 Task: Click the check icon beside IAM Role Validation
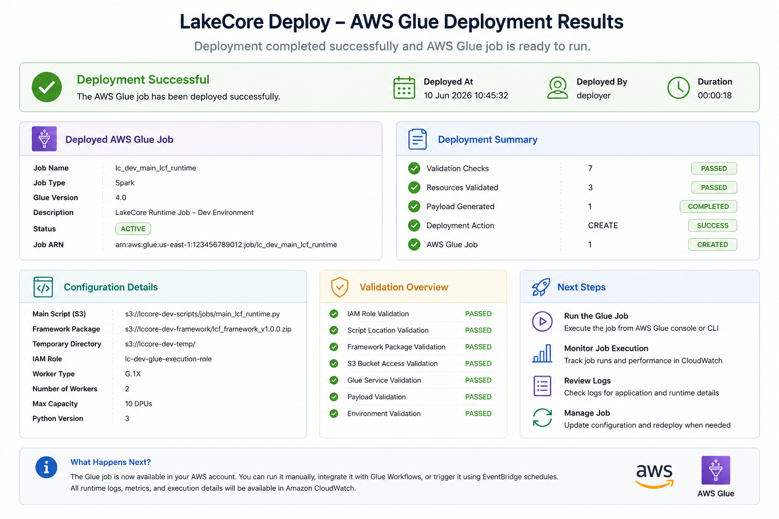point(334,314)
